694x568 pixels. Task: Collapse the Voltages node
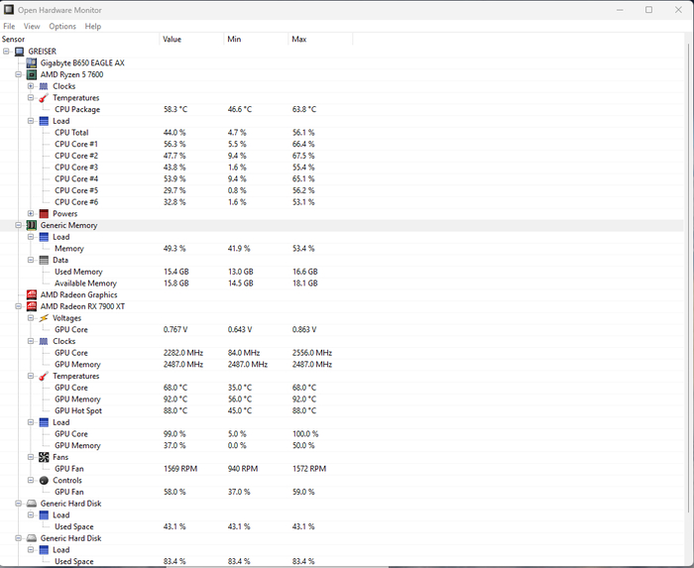31,317
